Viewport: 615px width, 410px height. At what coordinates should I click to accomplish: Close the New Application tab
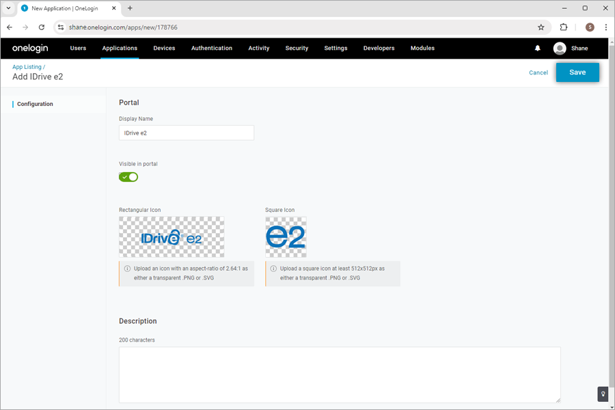113,8
